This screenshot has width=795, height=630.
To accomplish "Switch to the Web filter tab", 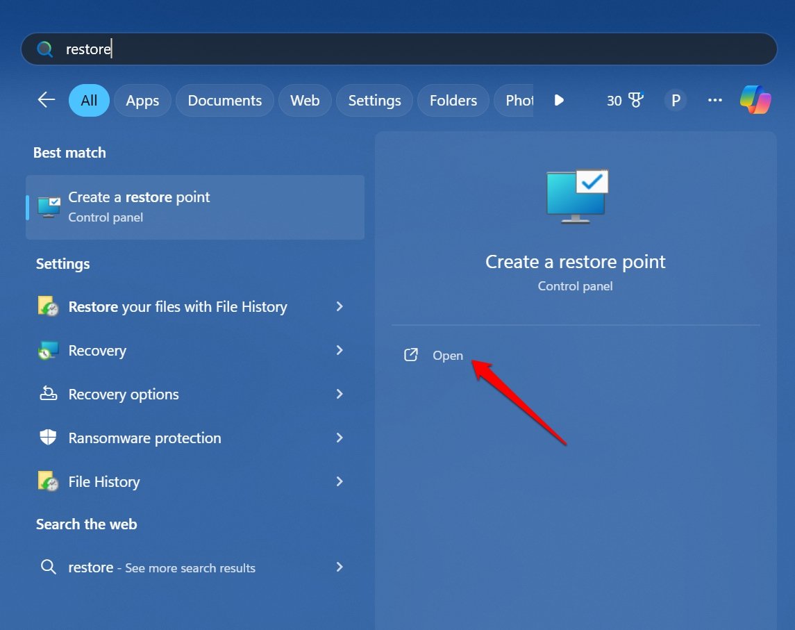I will [x=305, y=101].
